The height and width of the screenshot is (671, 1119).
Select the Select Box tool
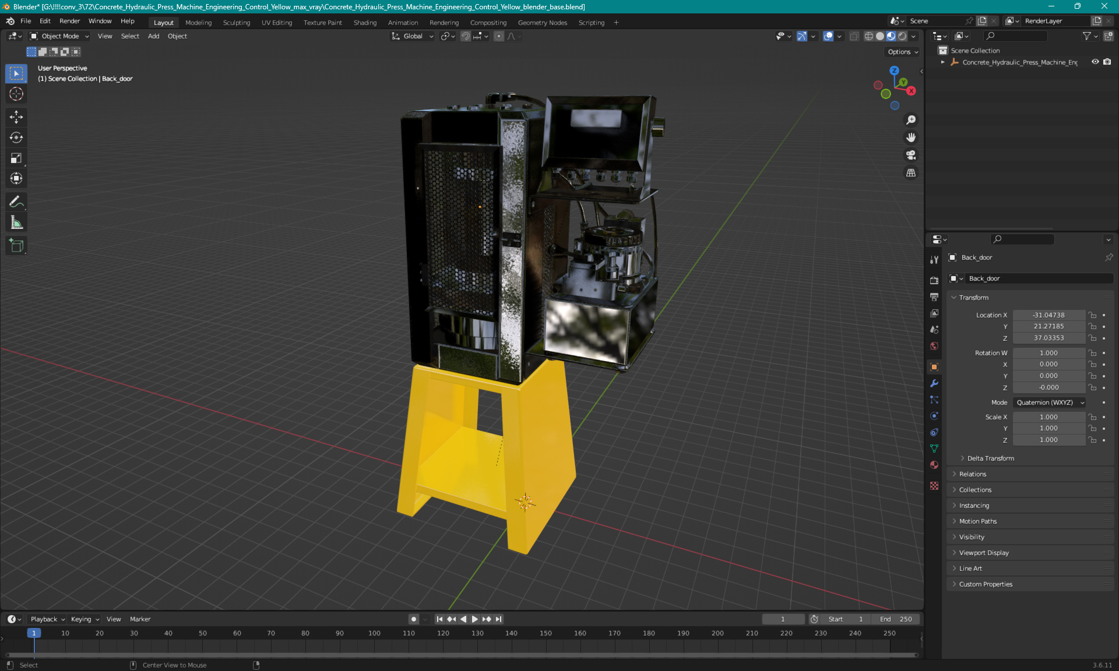pos(16,73)
